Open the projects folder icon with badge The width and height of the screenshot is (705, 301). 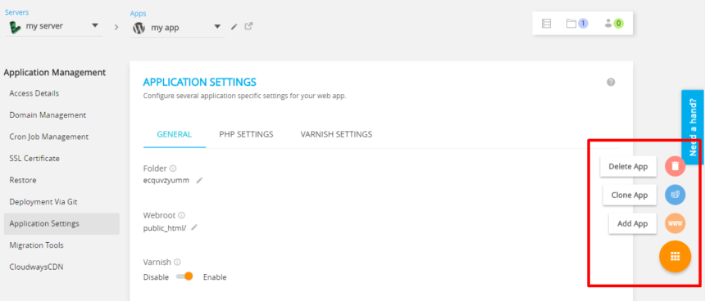point(577,24)
